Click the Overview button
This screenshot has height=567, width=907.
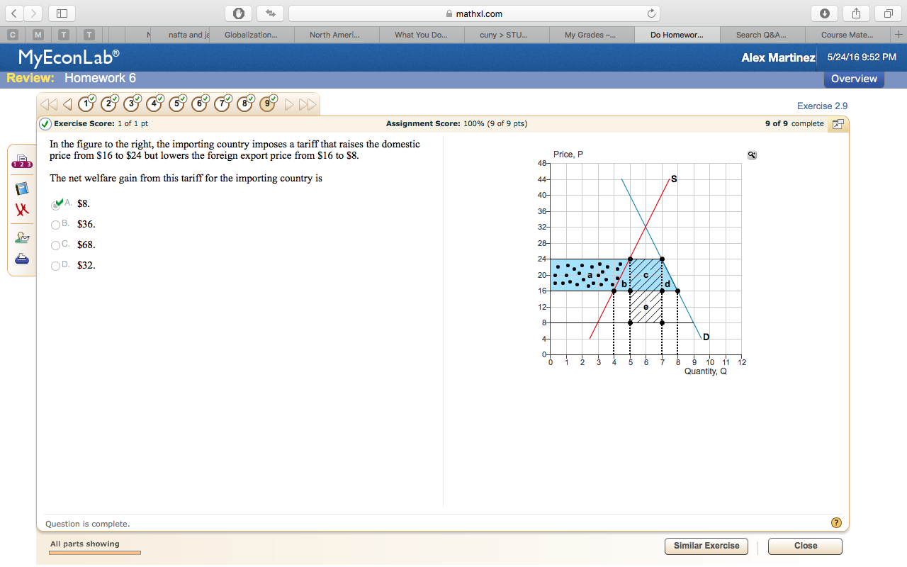click(853, 79)
